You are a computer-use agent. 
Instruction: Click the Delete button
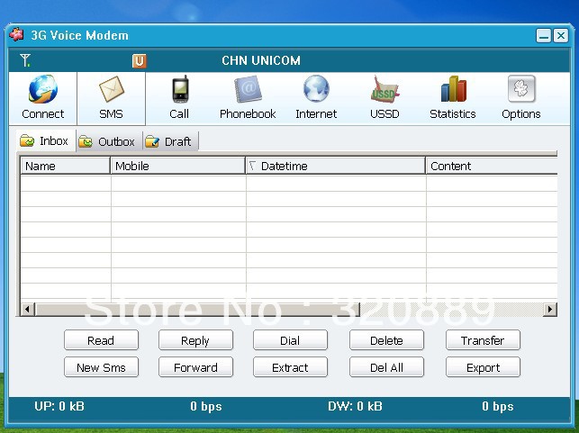coord(386,340)
